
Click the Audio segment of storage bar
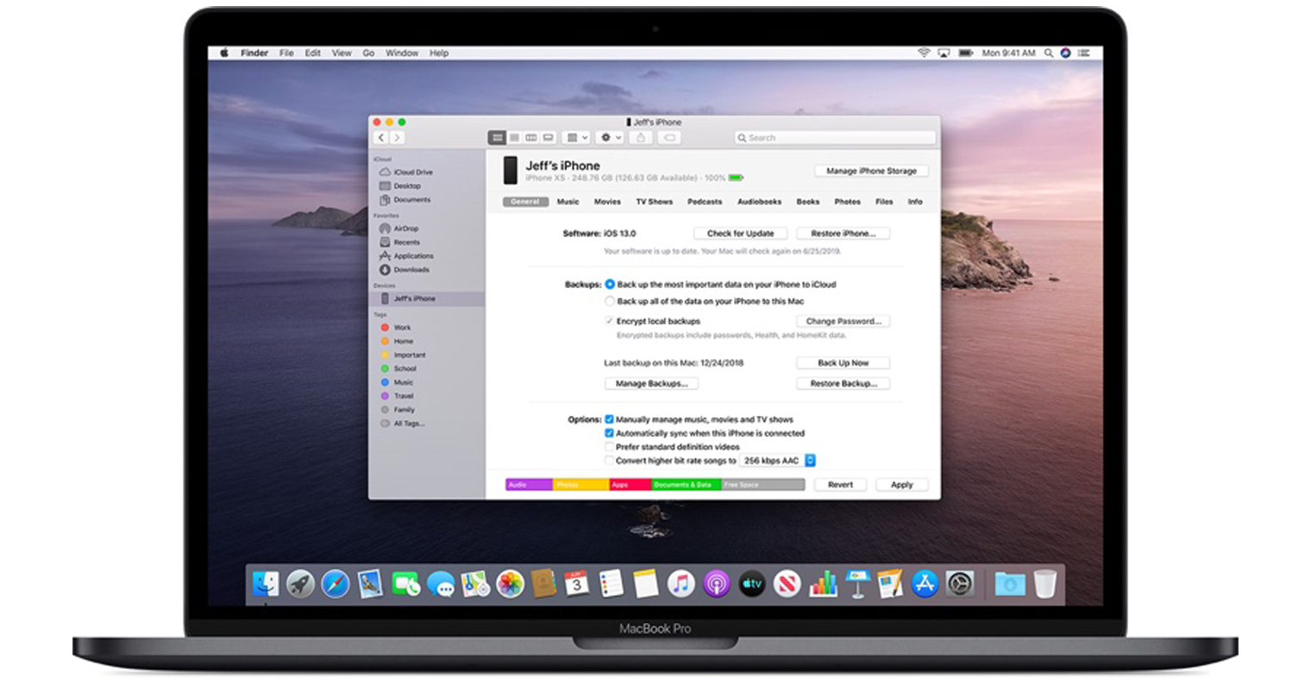point(529,485)
